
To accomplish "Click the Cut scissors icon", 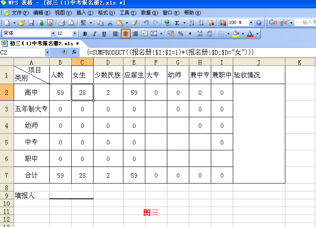I will (110, 23).
